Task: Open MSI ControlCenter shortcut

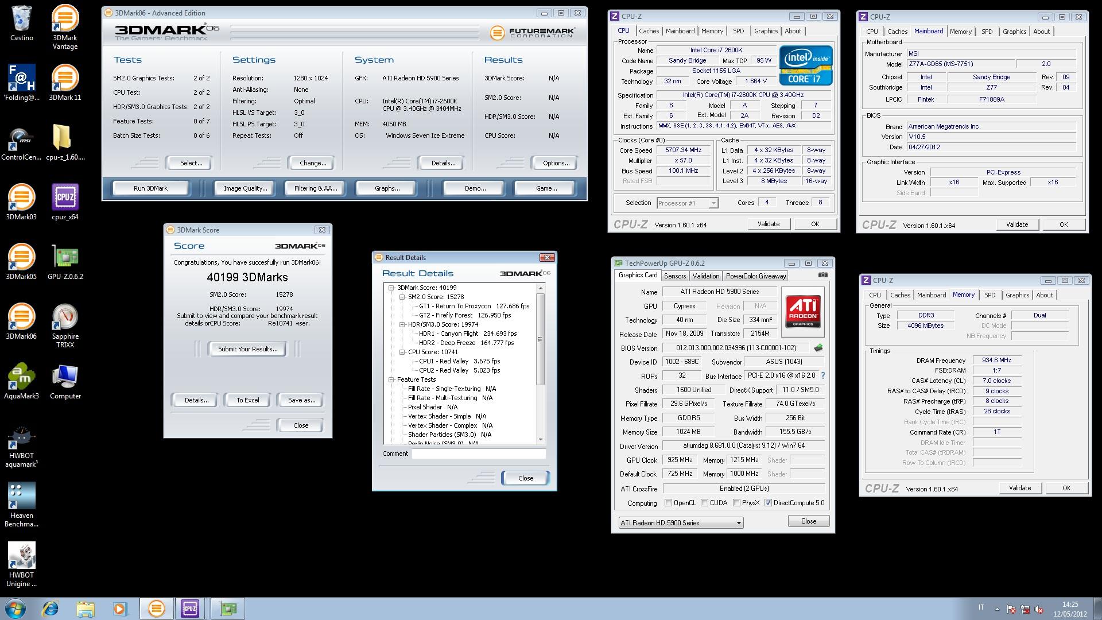Action: [x=22, y=142]
